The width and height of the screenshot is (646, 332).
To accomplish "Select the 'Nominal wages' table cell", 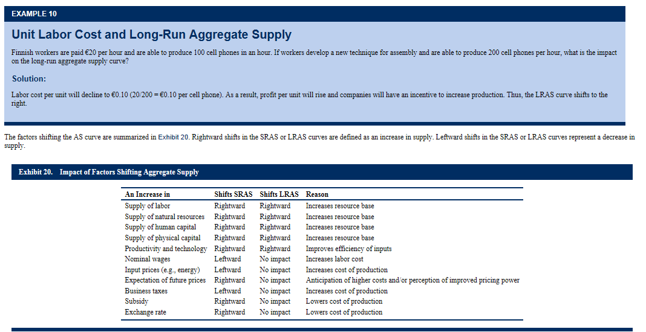I will [x=148, y=259].
